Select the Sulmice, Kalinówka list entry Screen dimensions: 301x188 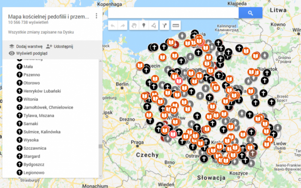click(42, 132)
